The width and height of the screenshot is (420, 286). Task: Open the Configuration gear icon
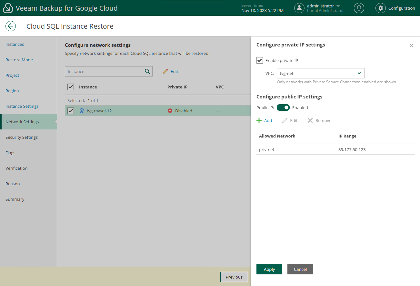pos(381,8)
